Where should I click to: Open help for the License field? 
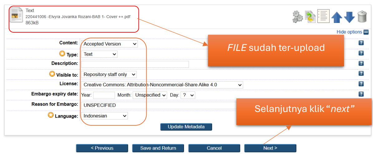(x=361, y=84)
